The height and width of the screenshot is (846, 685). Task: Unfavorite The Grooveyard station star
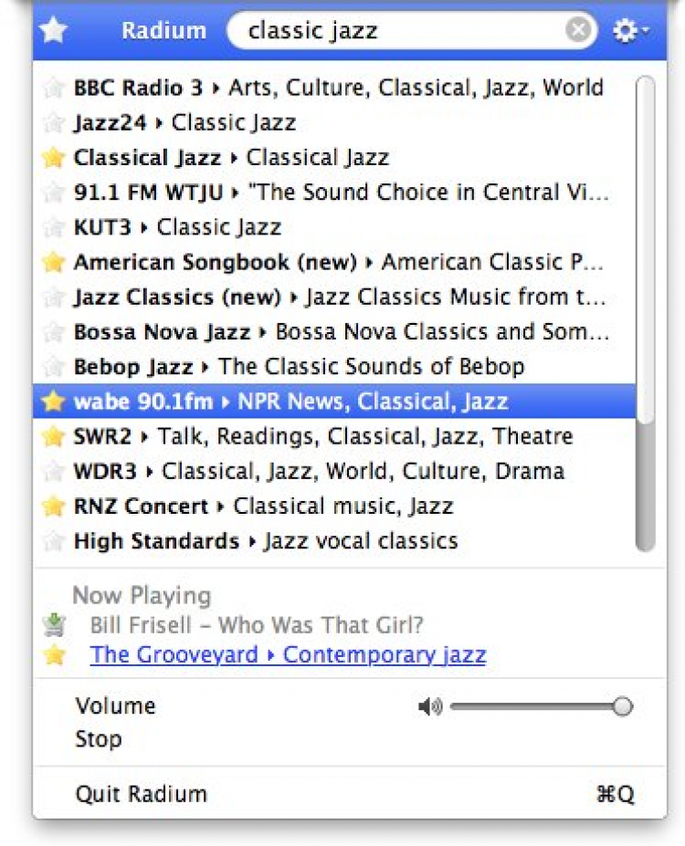pos(55,654)
